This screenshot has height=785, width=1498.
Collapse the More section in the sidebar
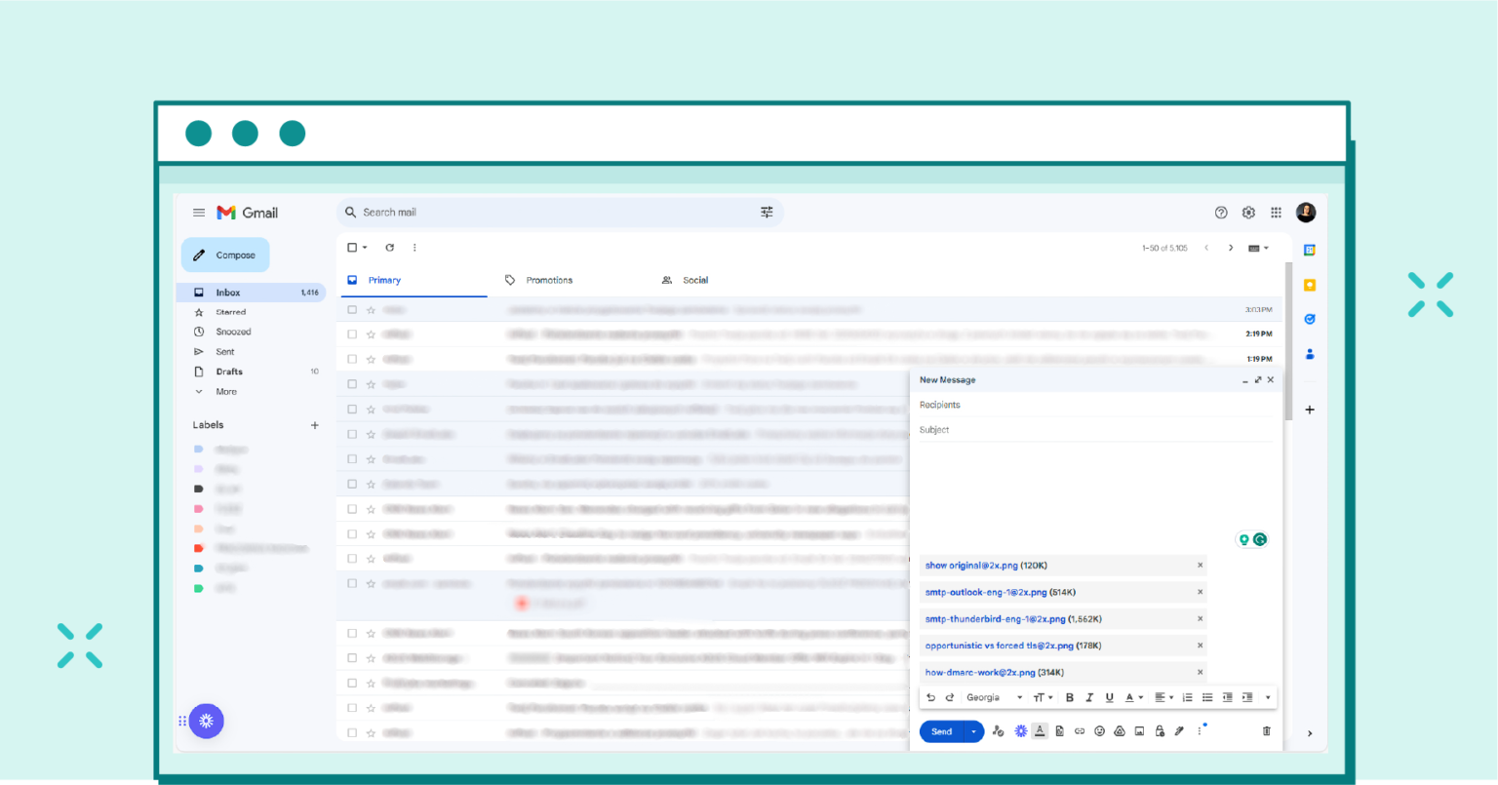point(226,391)
